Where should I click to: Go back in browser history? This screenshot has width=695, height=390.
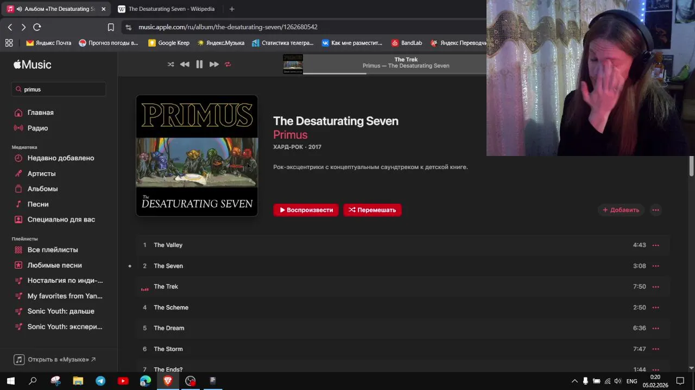pos(10,27)
